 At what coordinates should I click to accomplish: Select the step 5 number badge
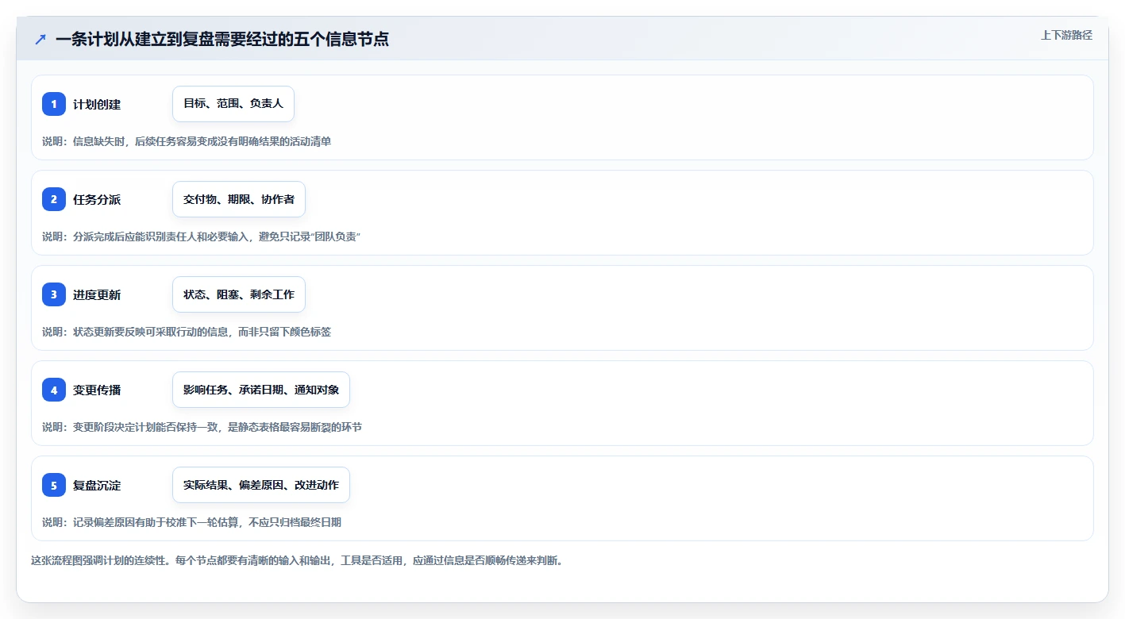pyautogui.click(x=54, y=485)
